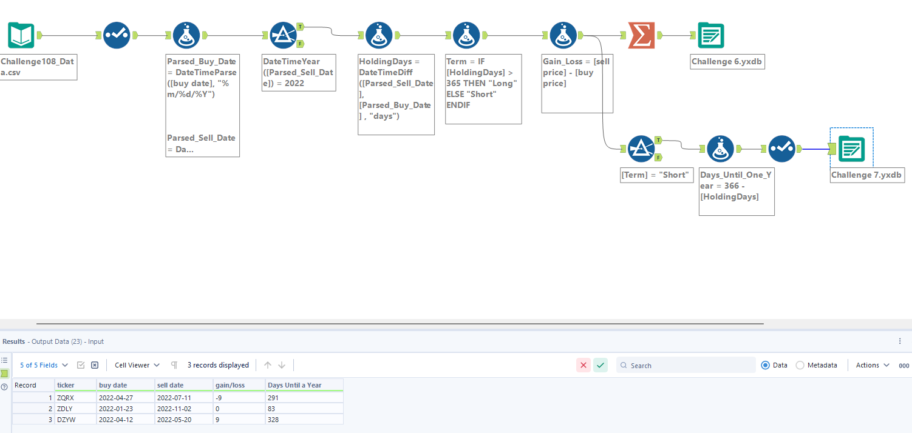Click the DZYW ticker cell
Image resolution: width=912 pixels, height=433 pixels.
point(75,419)
